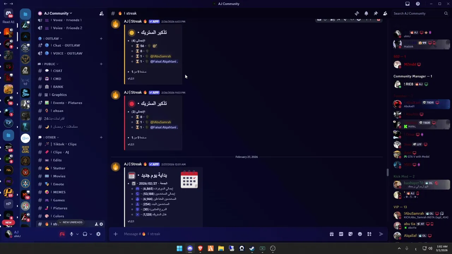This screenshot has height=254, width=452.
Task: Jump to NEW UNREADS
Action: pyautogui.click(x=70, y=222)
